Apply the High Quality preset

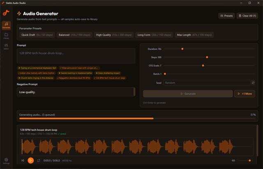[114, 35]
